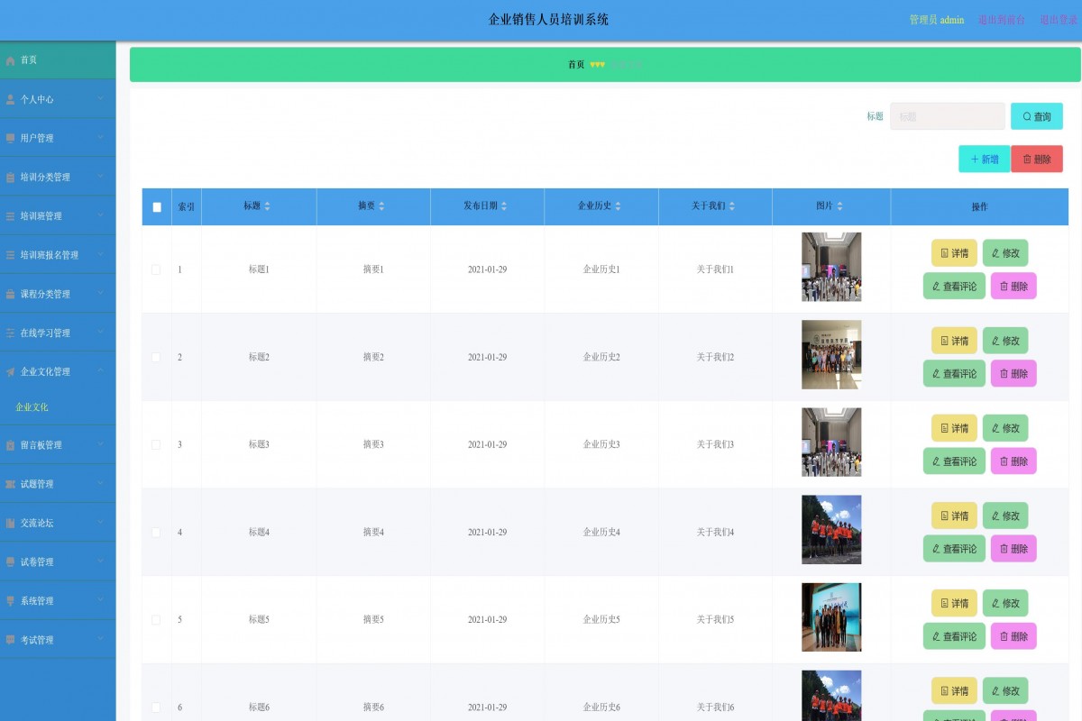1082x721 pixels.
Task: Open the thumbnail image in row 2
Action: (x=830, y=354)
